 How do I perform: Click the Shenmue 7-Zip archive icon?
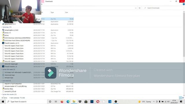click(x=3, y=38)
